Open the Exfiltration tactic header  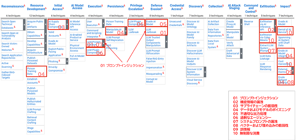268,7
